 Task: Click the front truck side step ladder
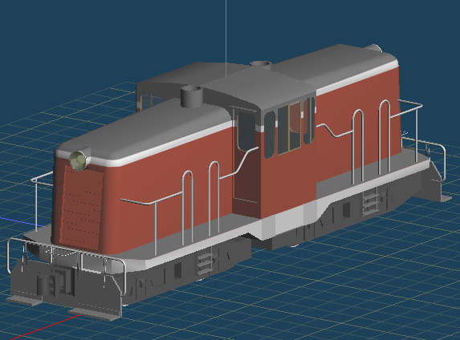pyautogui.click(x=205, y=263)
